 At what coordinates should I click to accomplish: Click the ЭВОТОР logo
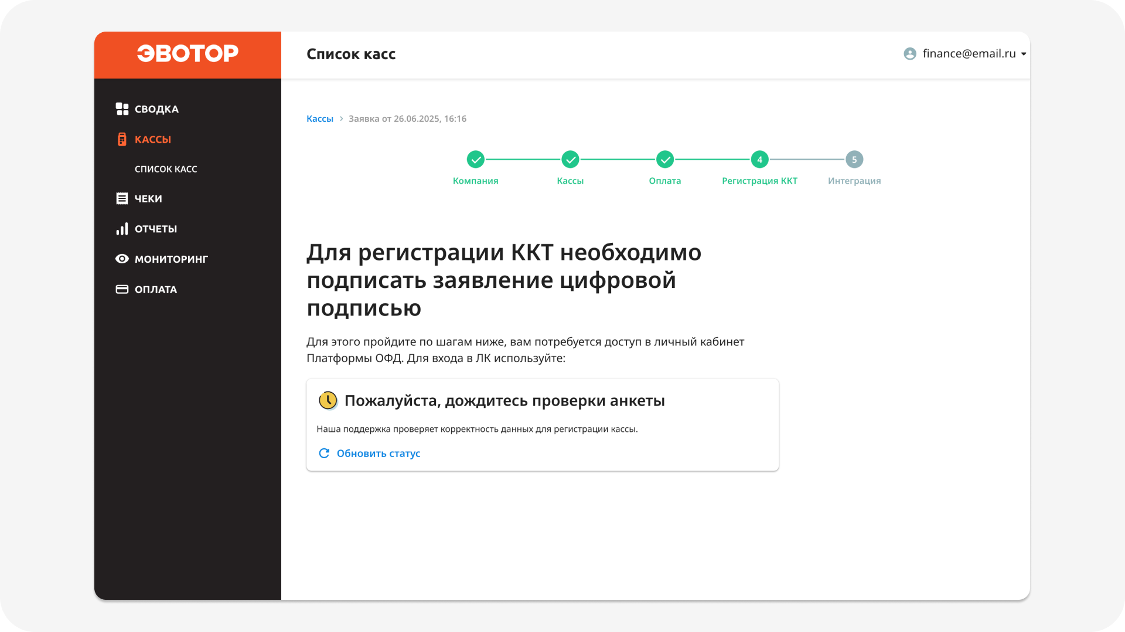(187, 54)
